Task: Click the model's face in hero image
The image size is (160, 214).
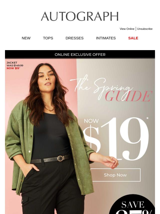Action: tap(46, 77)
